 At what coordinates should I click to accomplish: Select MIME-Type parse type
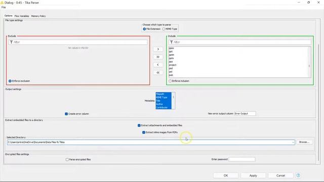[x=164, y=29]
